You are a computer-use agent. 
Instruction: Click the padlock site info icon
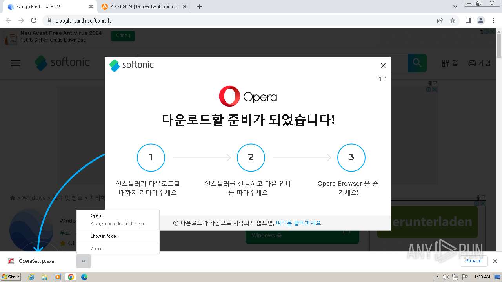[x=49, y=20]
